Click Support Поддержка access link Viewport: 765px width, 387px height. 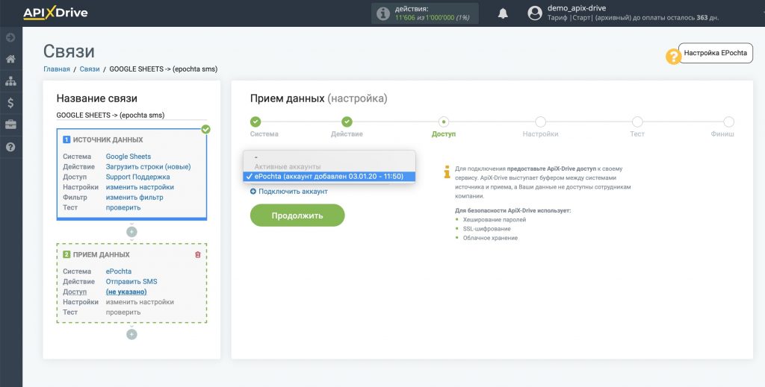pos(137,177)
